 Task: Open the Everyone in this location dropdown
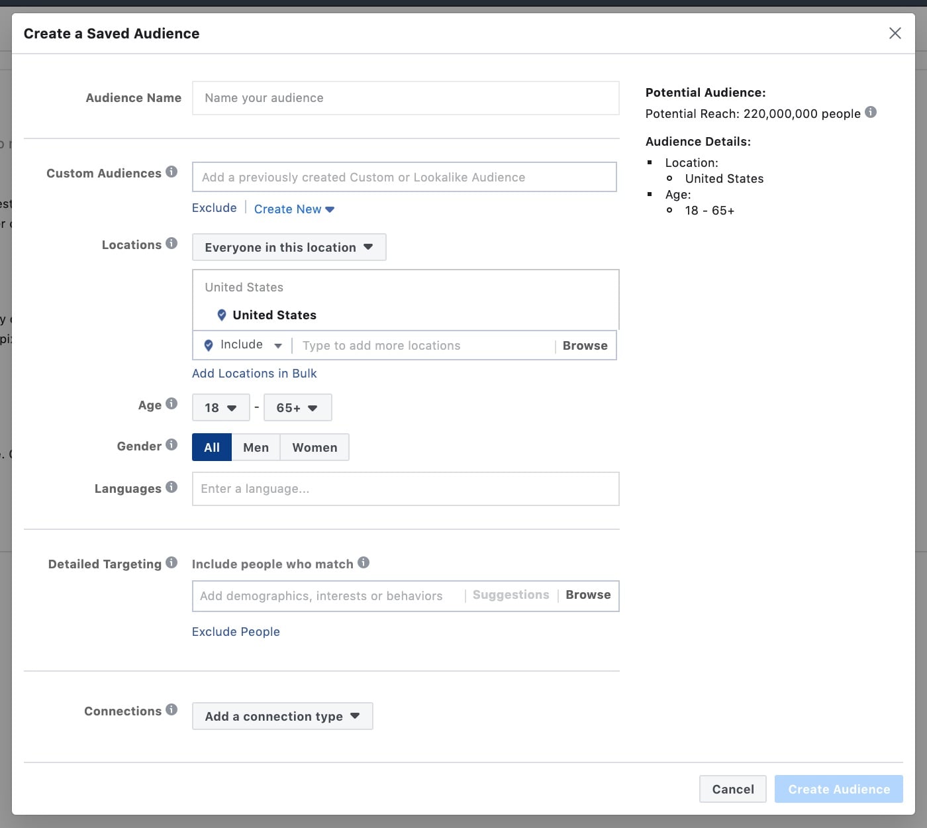click(x=289, y=248)
